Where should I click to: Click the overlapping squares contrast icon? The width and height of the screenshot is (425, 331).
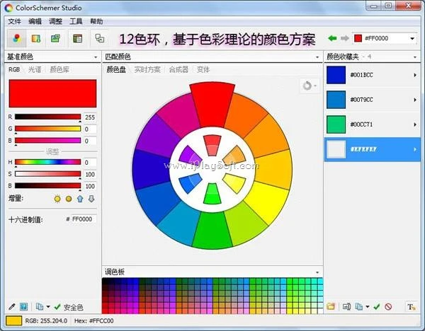[99, 38]
